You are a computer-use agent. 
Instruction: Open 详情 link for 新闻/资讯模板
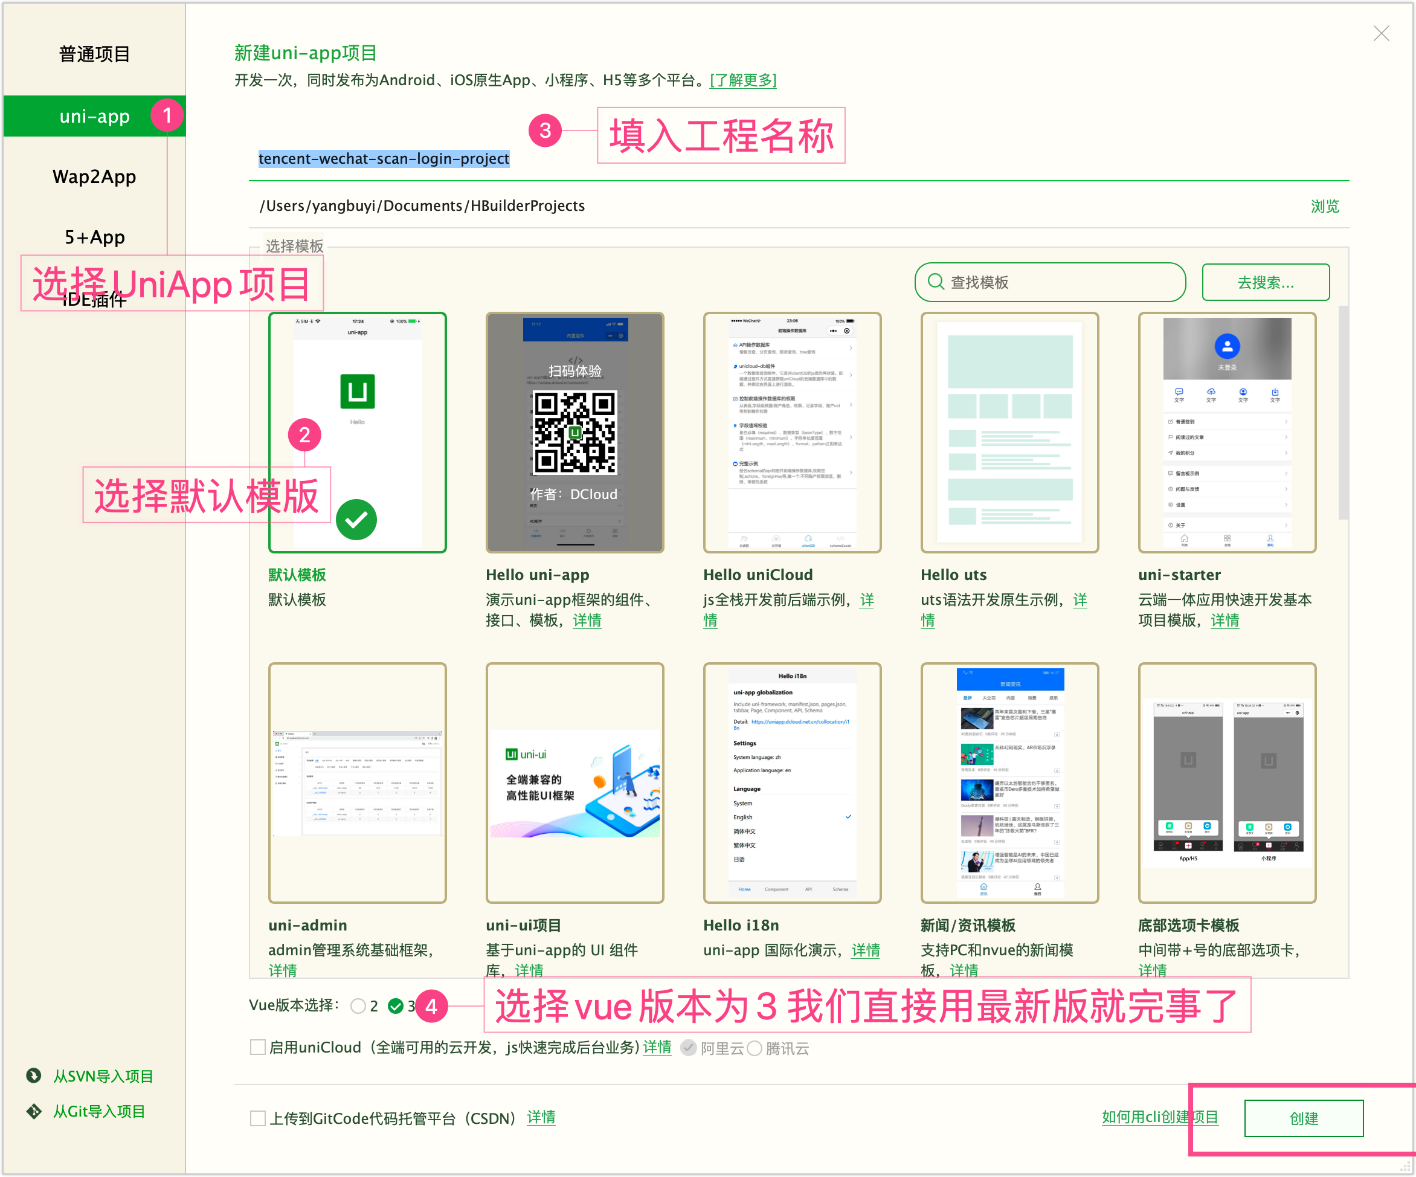pos(964,970)
